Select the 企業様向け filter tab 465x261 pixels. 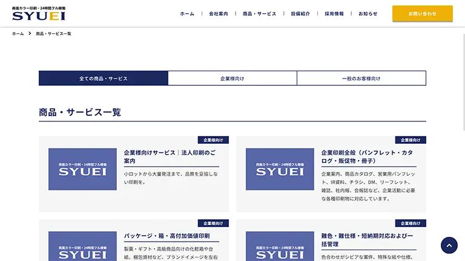232,78
